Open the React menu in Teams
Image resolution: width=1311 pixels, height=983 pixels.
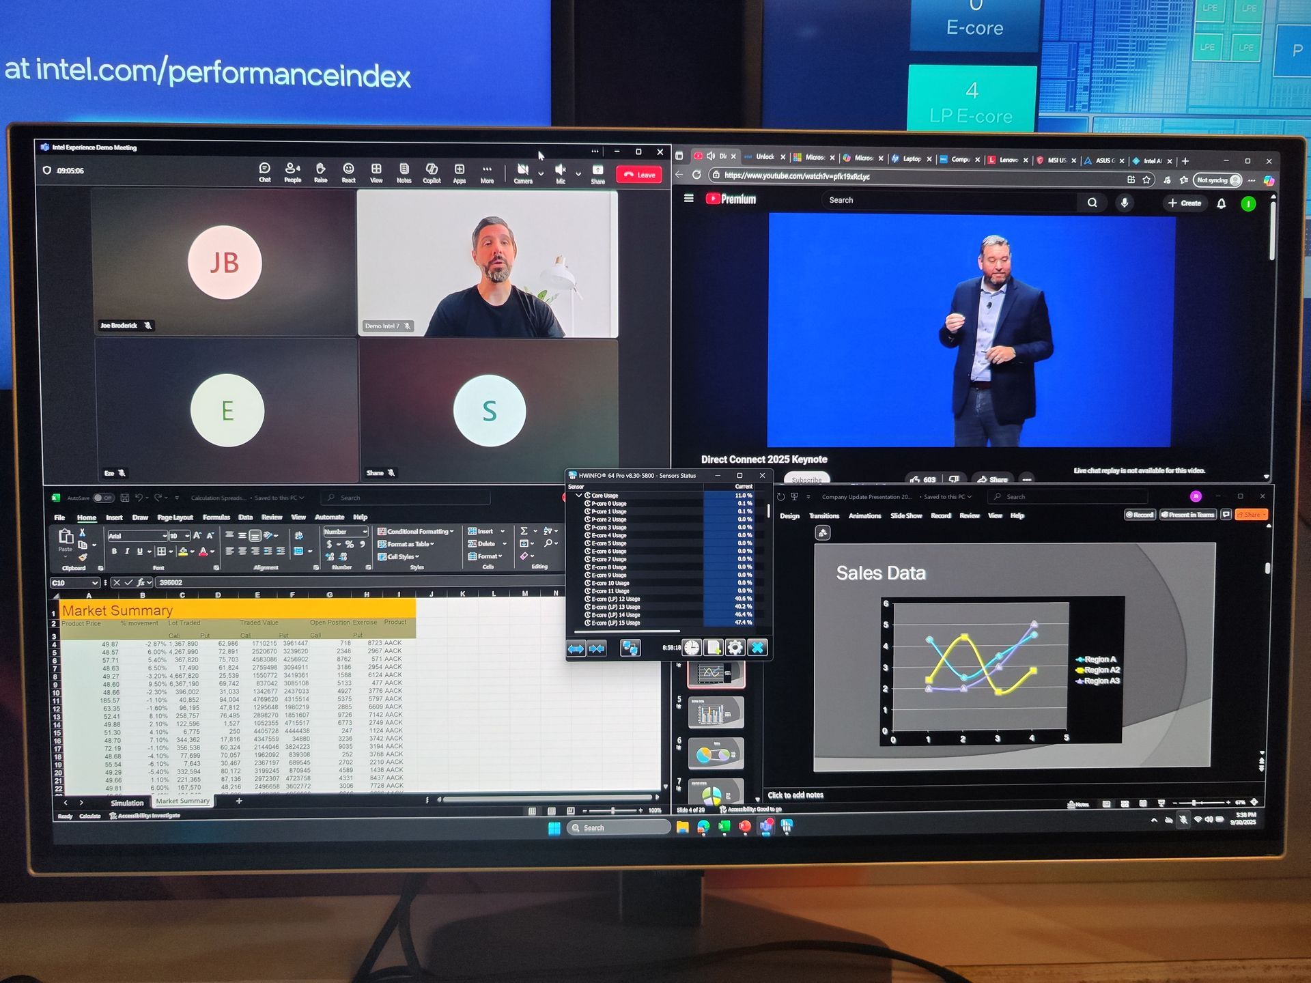(x=348, y=172)
